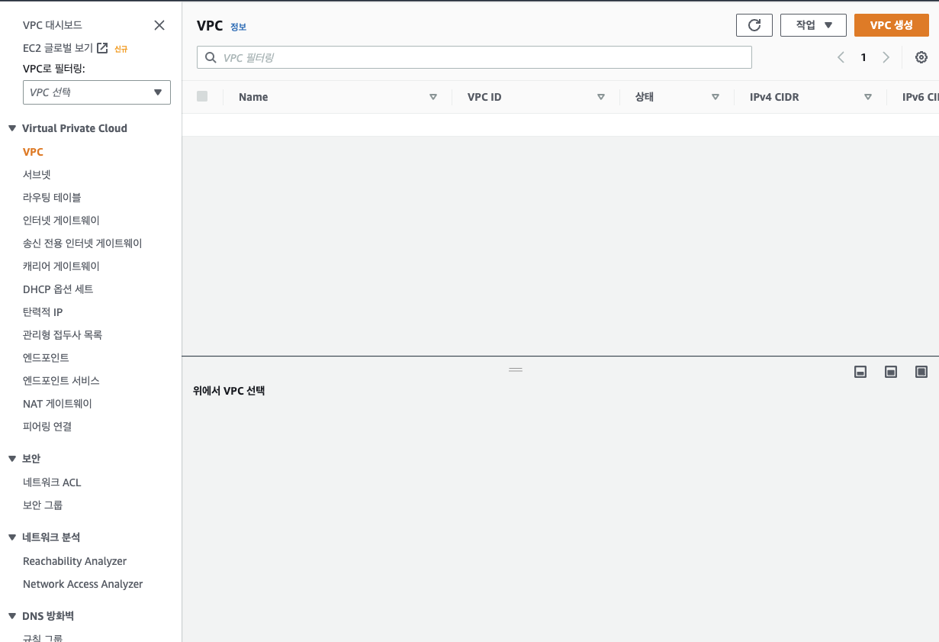Open VPC 대시보드 link

[53, 25]
